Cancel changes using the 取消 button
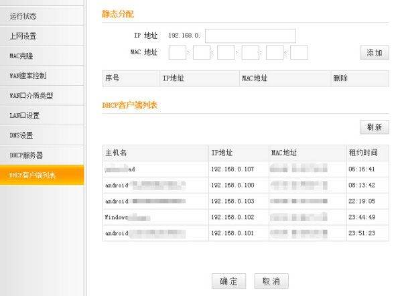Image resolution: width=402 pixels, height=296 pixels. 271,281
